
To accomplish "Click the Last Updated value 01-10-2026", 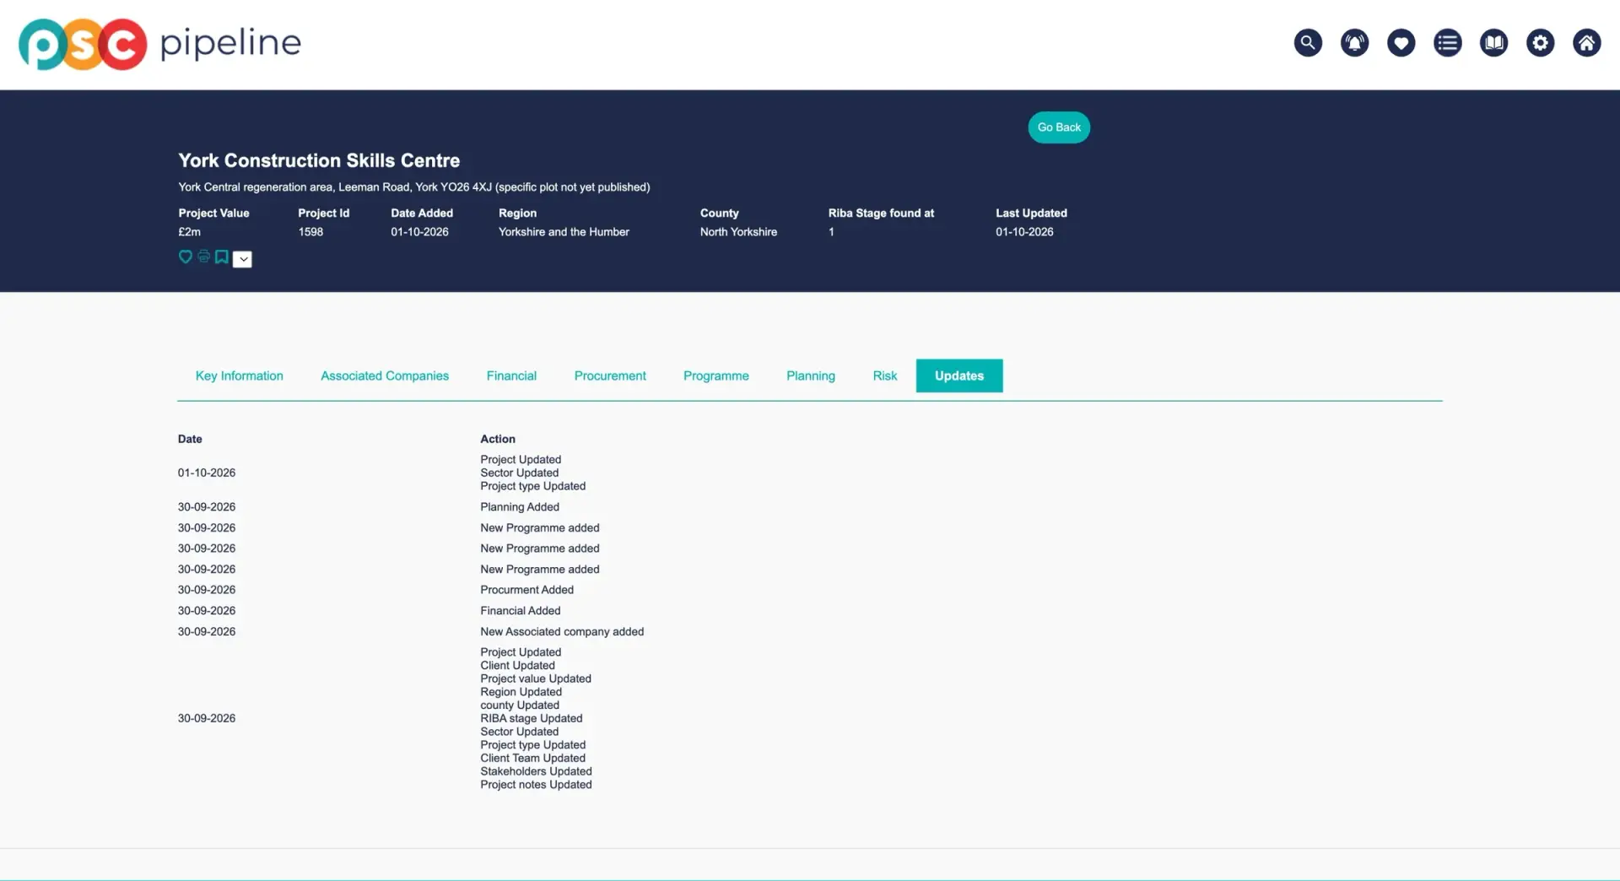I will 1024,232.
